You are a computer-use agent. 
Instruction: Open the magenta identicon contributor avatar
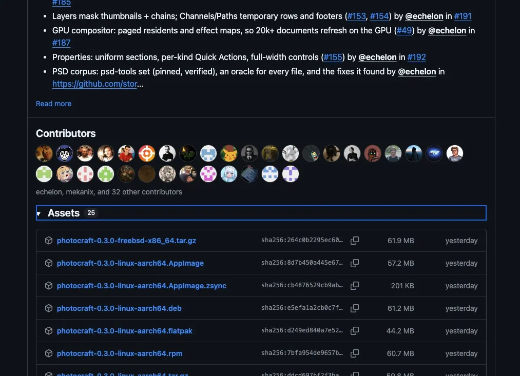click(x=208, y=174)
